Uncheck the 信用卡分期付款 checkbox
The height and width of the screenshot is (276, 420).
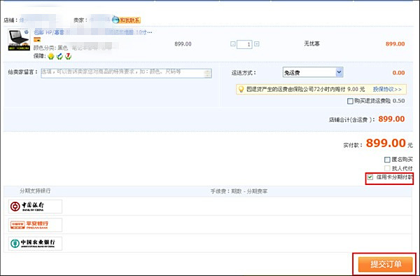click(370, 177)
